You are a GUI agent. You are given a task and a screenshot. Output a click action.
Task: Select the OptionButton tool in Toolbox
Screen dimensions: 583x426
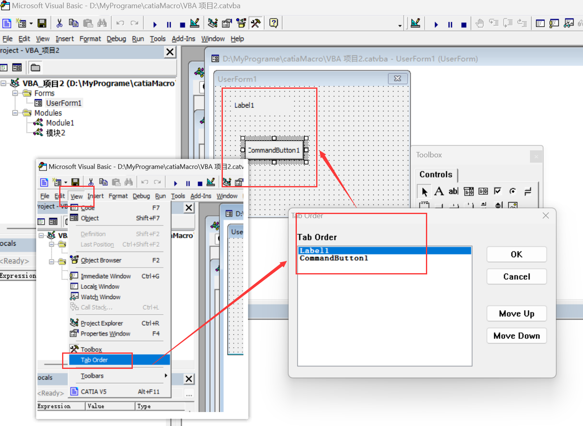click(x=512, y=191)
